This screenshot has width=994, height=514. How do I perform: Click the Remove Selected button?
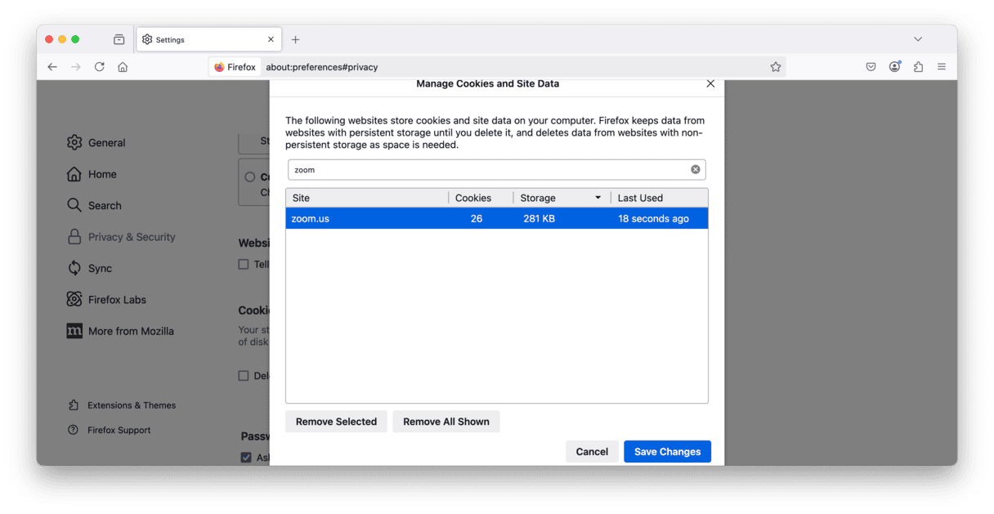(x=336, y=422)
